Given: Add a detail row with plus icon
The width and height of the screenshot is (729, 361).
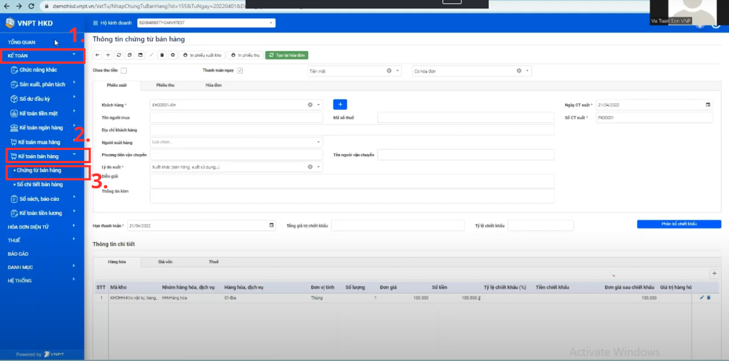Looking at the screenshot, I should (x=714, y=273).
